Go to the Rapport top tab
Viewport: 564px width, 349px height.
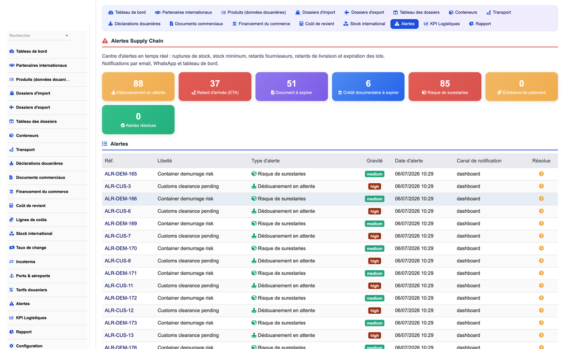(480, 23)
